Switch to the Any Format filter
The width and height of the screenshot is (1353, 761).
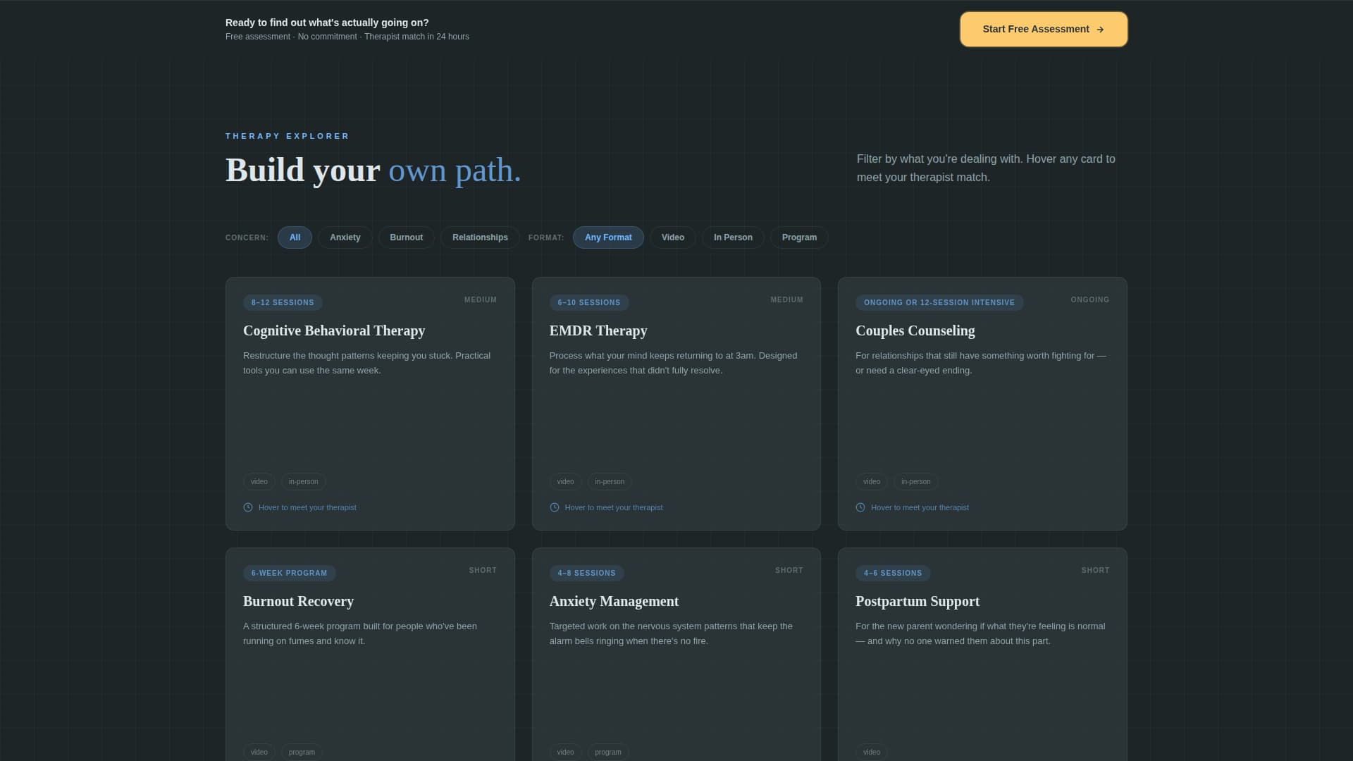click(x=607, y=237)
